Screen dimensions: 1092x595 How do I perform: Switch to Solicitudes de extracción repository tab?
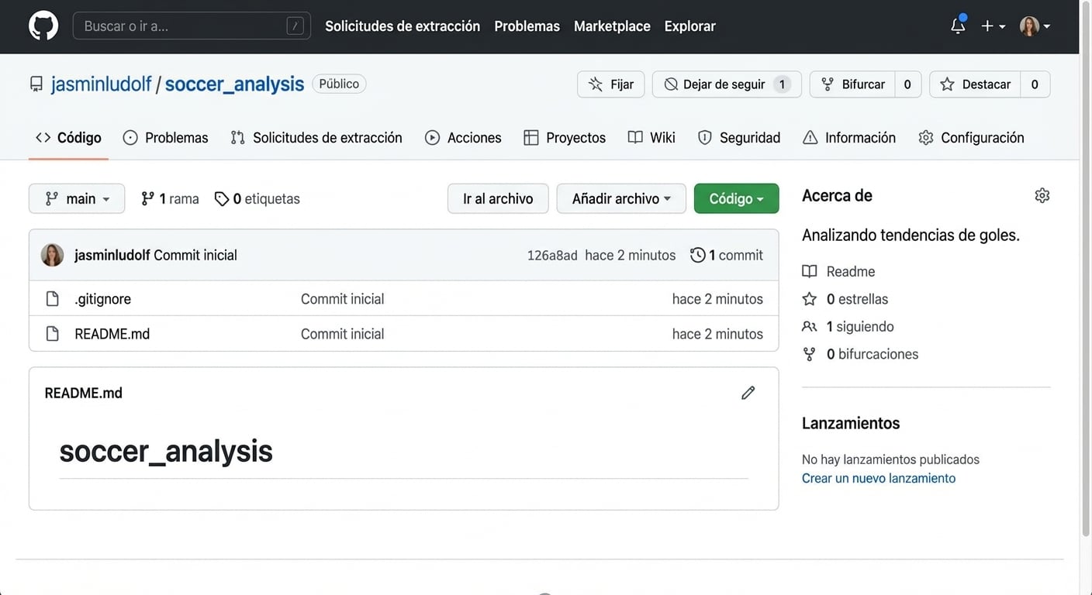point(316,137)
